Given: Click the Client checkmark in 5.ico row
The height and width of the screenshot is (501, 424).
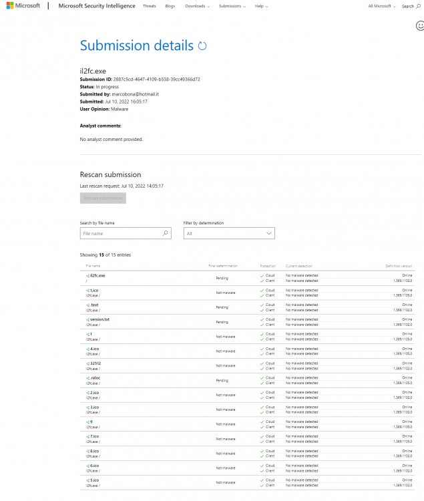Looking at the screenshot, I should (262, 486).
